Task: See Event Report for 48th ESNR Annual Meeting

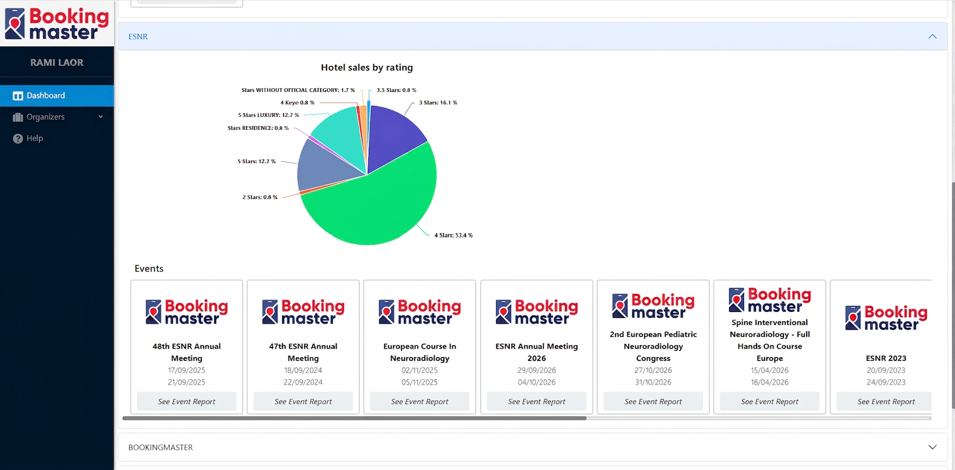Action: pyautogui.click(x=187, y=401)
